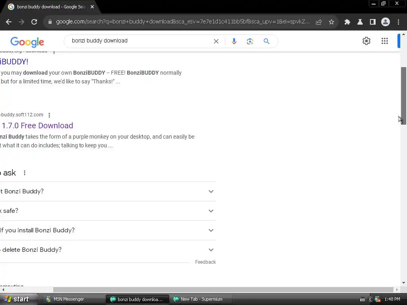The image size is (407, 305).
Task: Toggle the browser side panel
Action: [373, 22]
